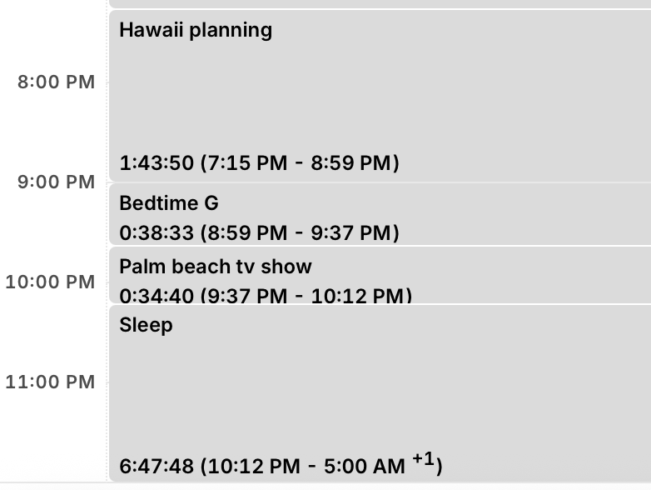Click the 1:43:50 duration text
The width and height of the screenshot is (651, 490).
coord(157,163)
